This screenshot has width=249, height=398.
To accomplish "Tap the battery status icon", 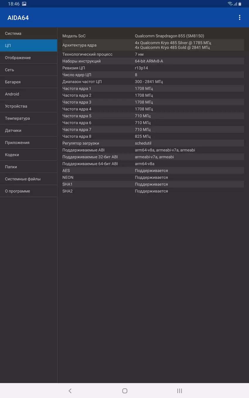I will point(240,4).
